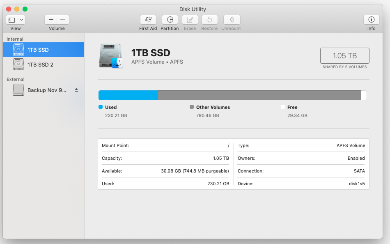Viewport: 390px width, 244px height.
Task: Toggle sidebar via View icon
Action: click(x=12, y=20)
